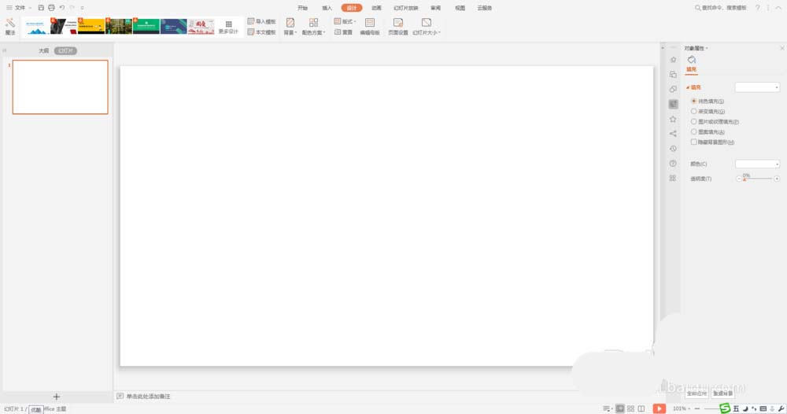Start slideshow with the orange play button

tap(660, 408)
